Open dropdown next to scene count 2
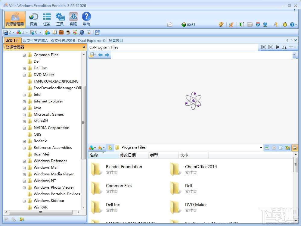Image resolution: width=301 pixels, height=226 pixels. (x=14, y=32)
